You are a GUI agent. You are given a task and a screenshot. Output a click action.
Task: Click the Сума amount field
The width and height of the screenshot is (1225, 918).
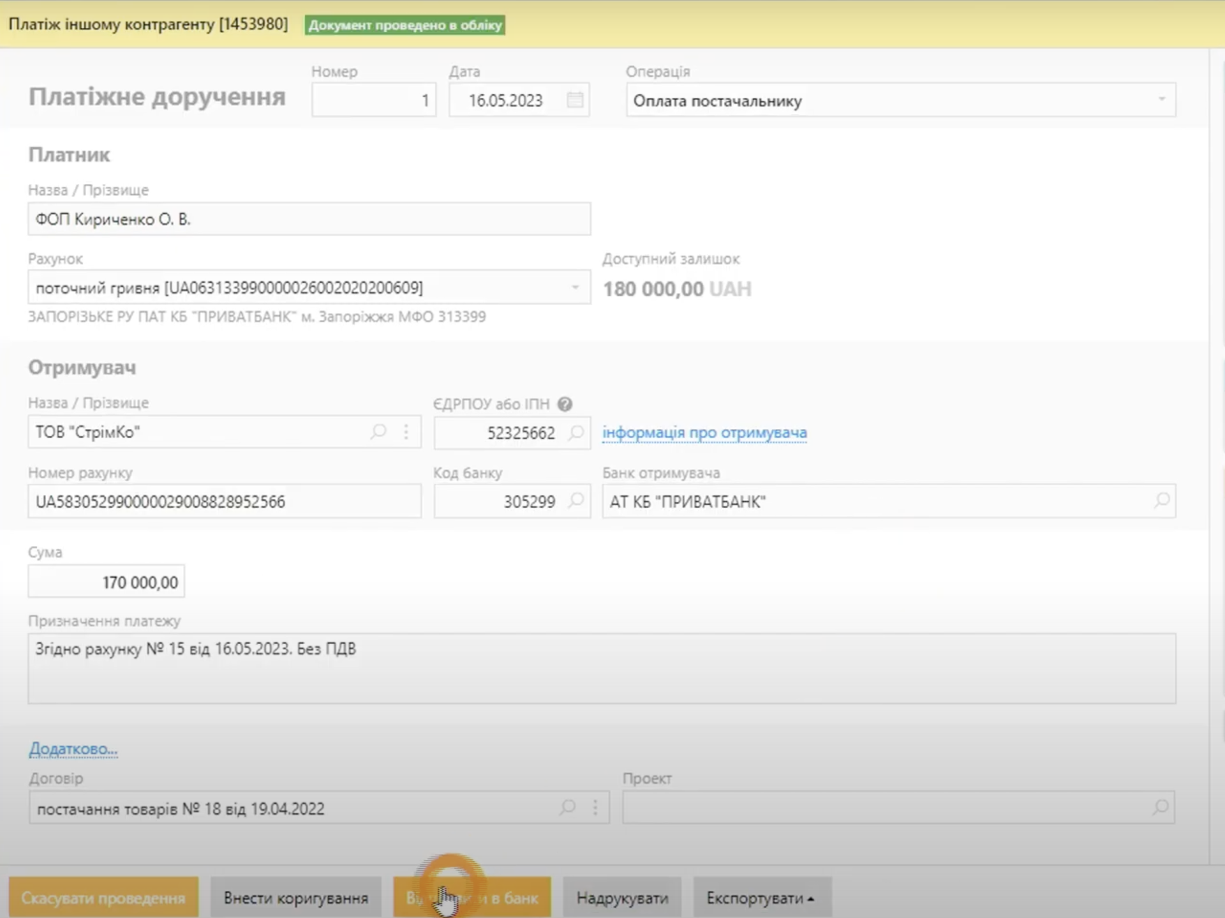tap(107, 582)
